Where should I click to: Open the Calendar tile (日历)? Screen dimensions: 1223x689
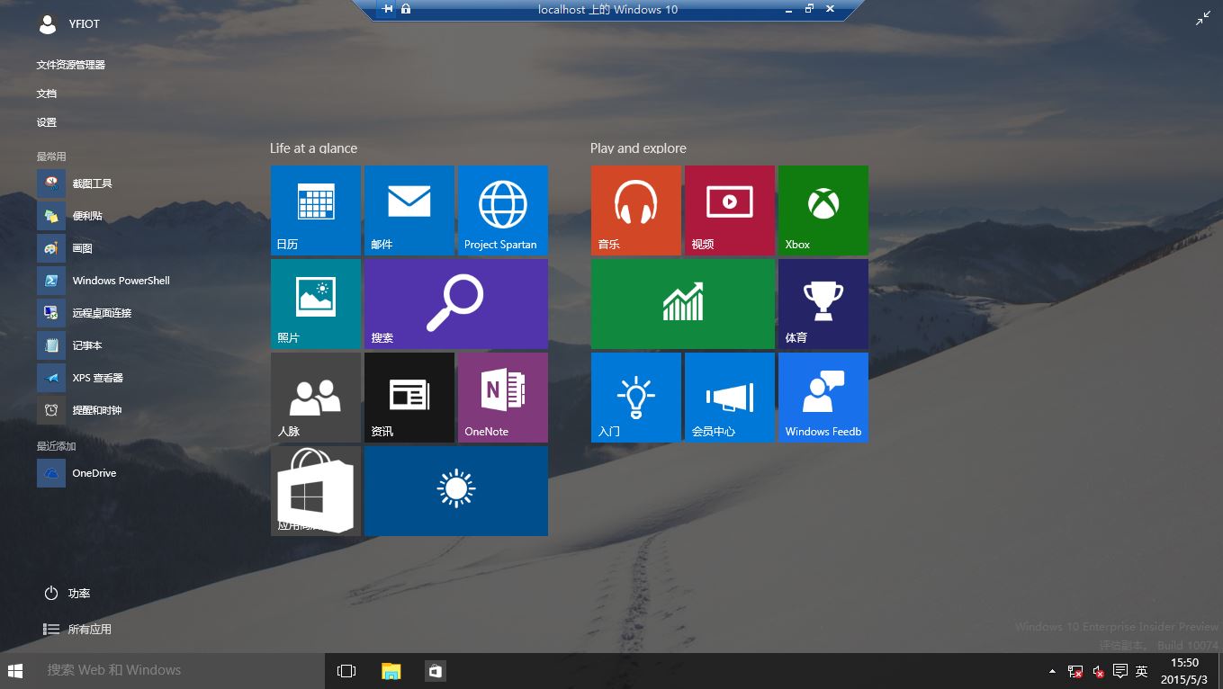point(315,210)
